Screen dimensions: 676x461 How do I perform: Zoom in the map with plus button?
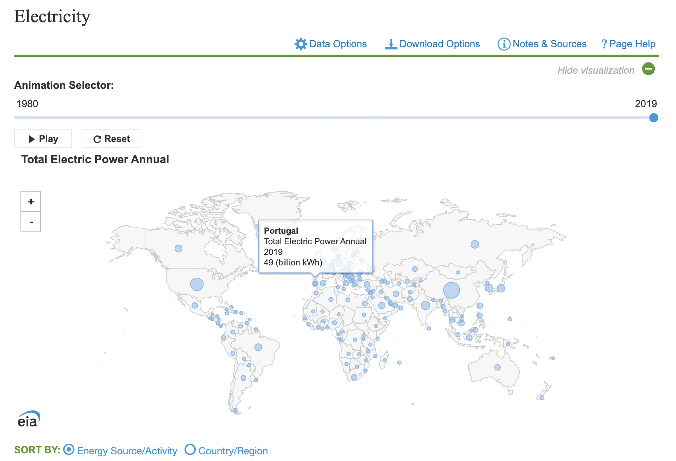click(x=31, y=202)
